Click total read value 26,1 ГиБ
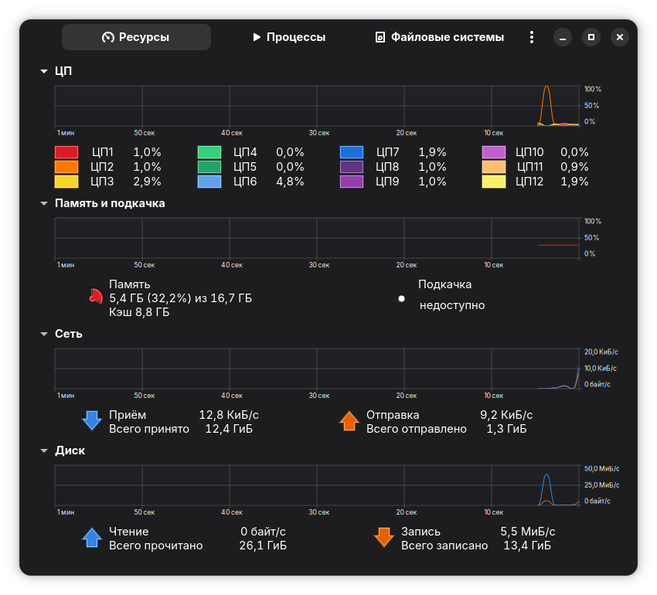 (x=263, y=546)
